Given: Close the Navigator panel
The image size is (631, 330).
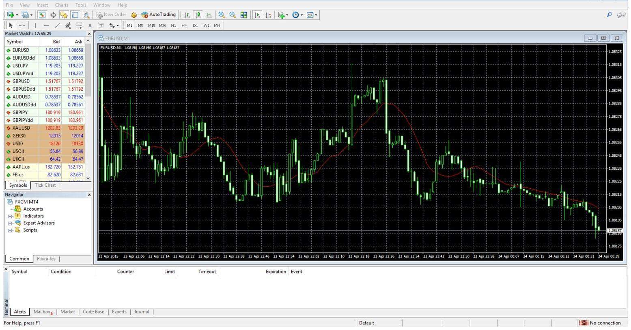Looking at the screenshot, I should point(89,195).
